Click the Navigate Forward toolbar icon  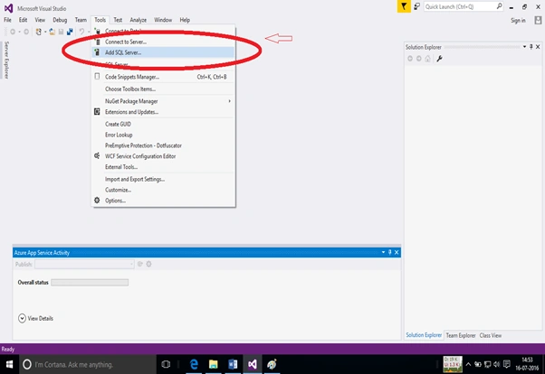26,32
